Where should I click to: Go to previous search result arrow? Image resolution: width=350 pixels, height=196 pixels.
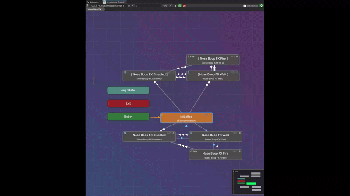[x=171, y=6]
